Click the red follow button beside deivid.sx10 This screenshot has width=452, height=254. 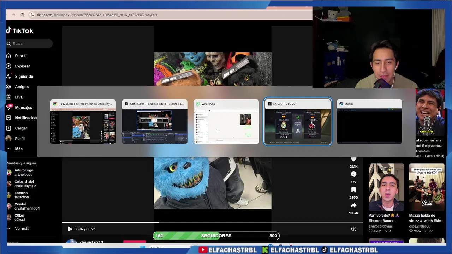click(x=135, y=242)
